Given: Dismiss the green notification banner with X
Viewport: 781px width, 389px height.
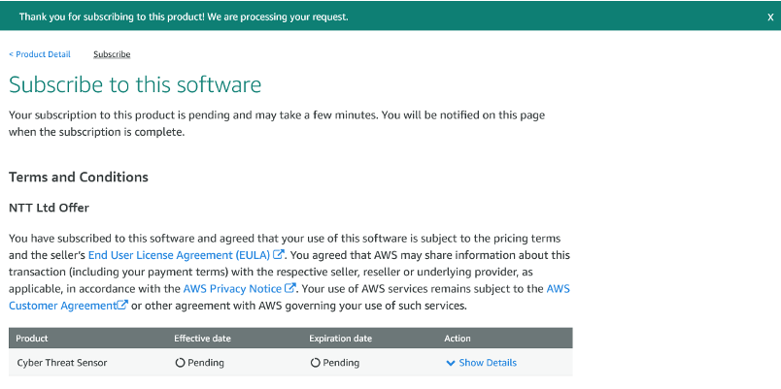Looking at the screenshot, I should tap(770, 16).
